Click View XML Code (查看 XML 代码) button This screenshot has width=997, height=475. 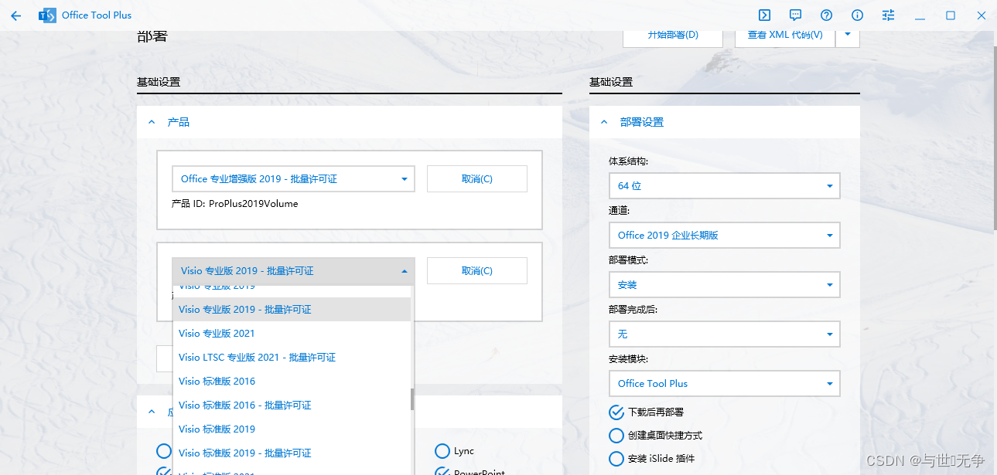point(785,36)
